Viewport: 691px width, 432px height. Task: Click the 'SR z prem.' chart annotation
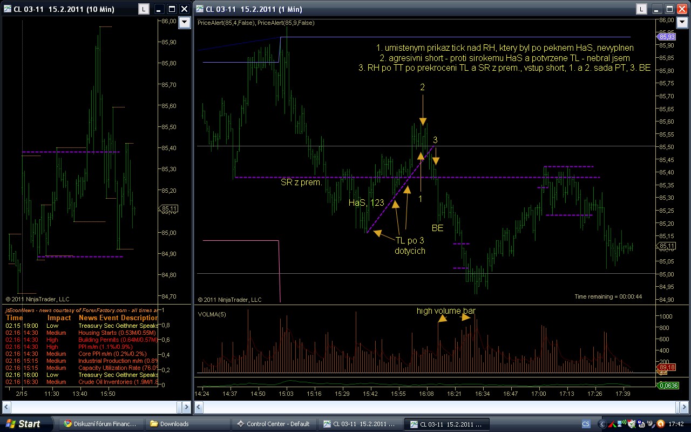pyautogui.click(x=301, y=182)
